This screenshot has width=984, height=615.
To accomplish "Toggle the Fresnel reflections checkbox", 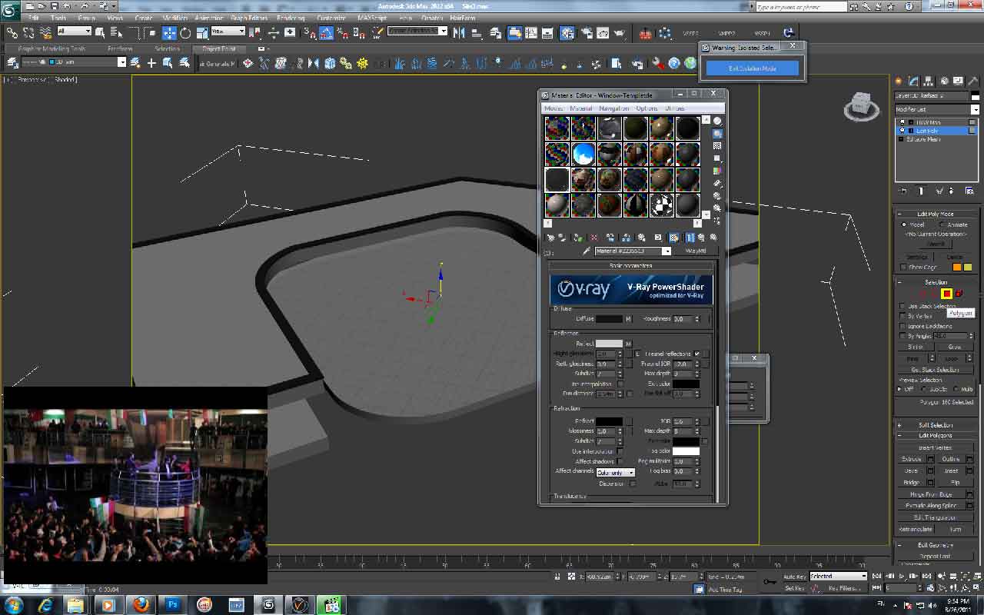I will click(x=697, y=354).
